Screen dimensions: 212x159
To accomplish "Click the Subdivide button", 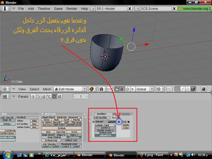I will click(x=62, y=117).
